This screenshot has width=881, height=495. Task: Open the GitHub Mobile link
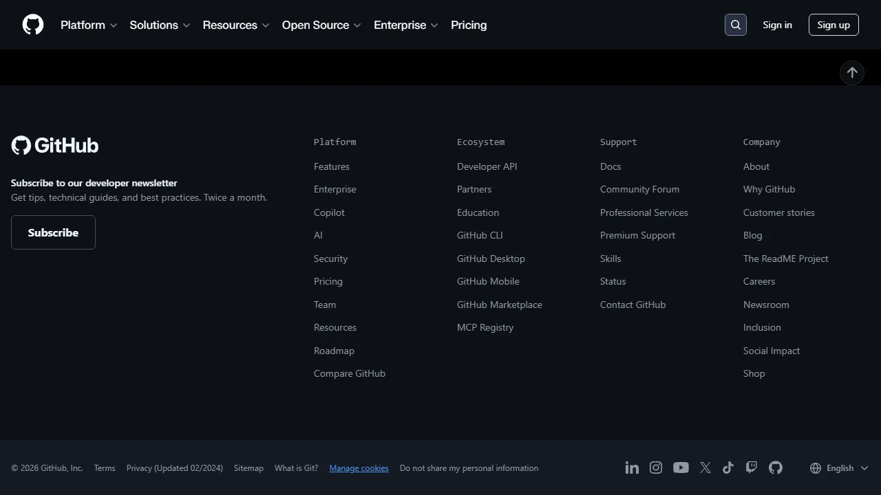[x=488, y=281]
